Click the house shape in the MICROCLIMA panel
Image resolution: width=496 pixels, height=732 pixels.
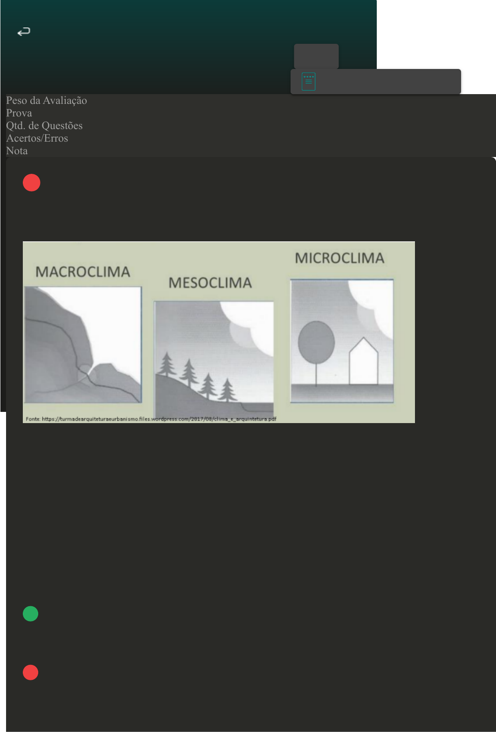tap(364, 361)
